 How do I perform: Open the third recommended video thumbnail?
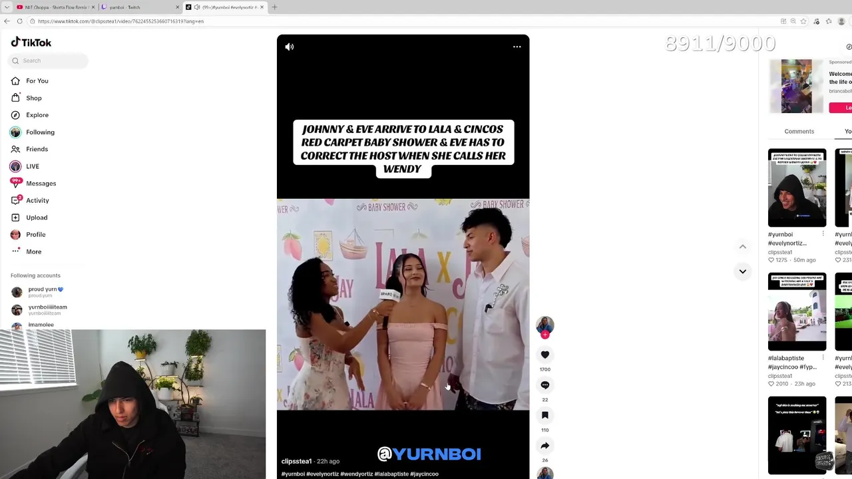click(797, 436)
